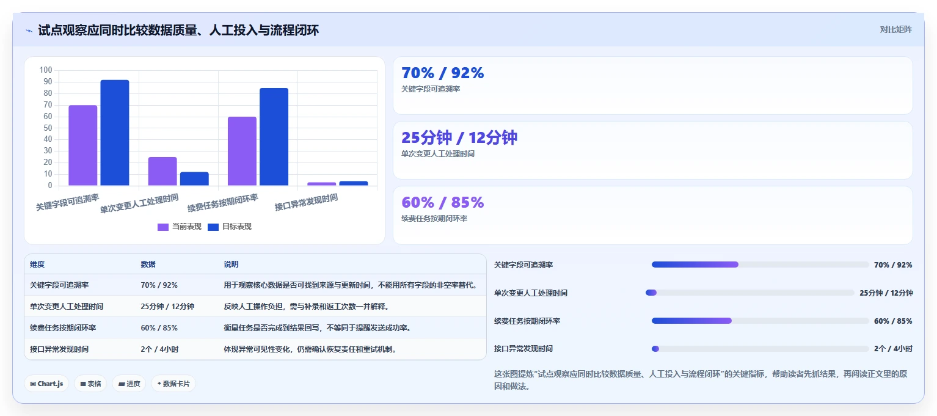Click table cell 单次变更人工处理时间
The image size is (937, 416).
(67, 307)
